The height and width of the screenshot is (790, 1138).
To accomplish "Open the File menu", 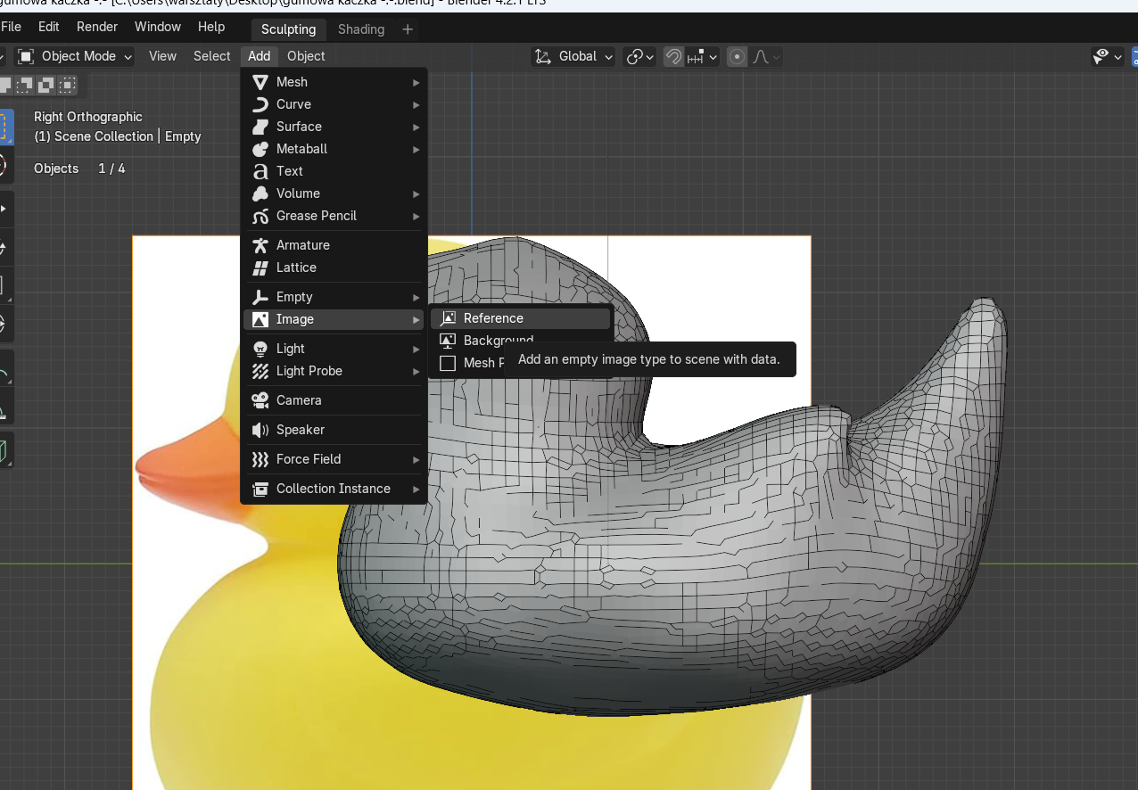I will click(12, 27).
